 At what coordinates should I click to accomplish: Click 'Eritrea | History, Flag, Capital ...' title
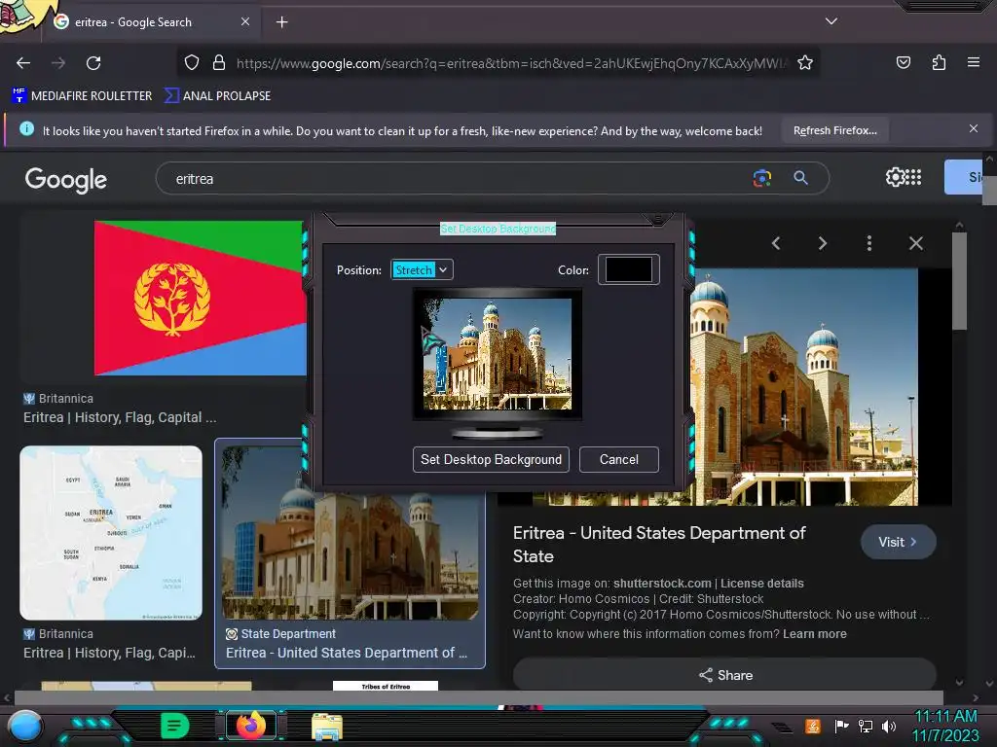coord(120,418)
